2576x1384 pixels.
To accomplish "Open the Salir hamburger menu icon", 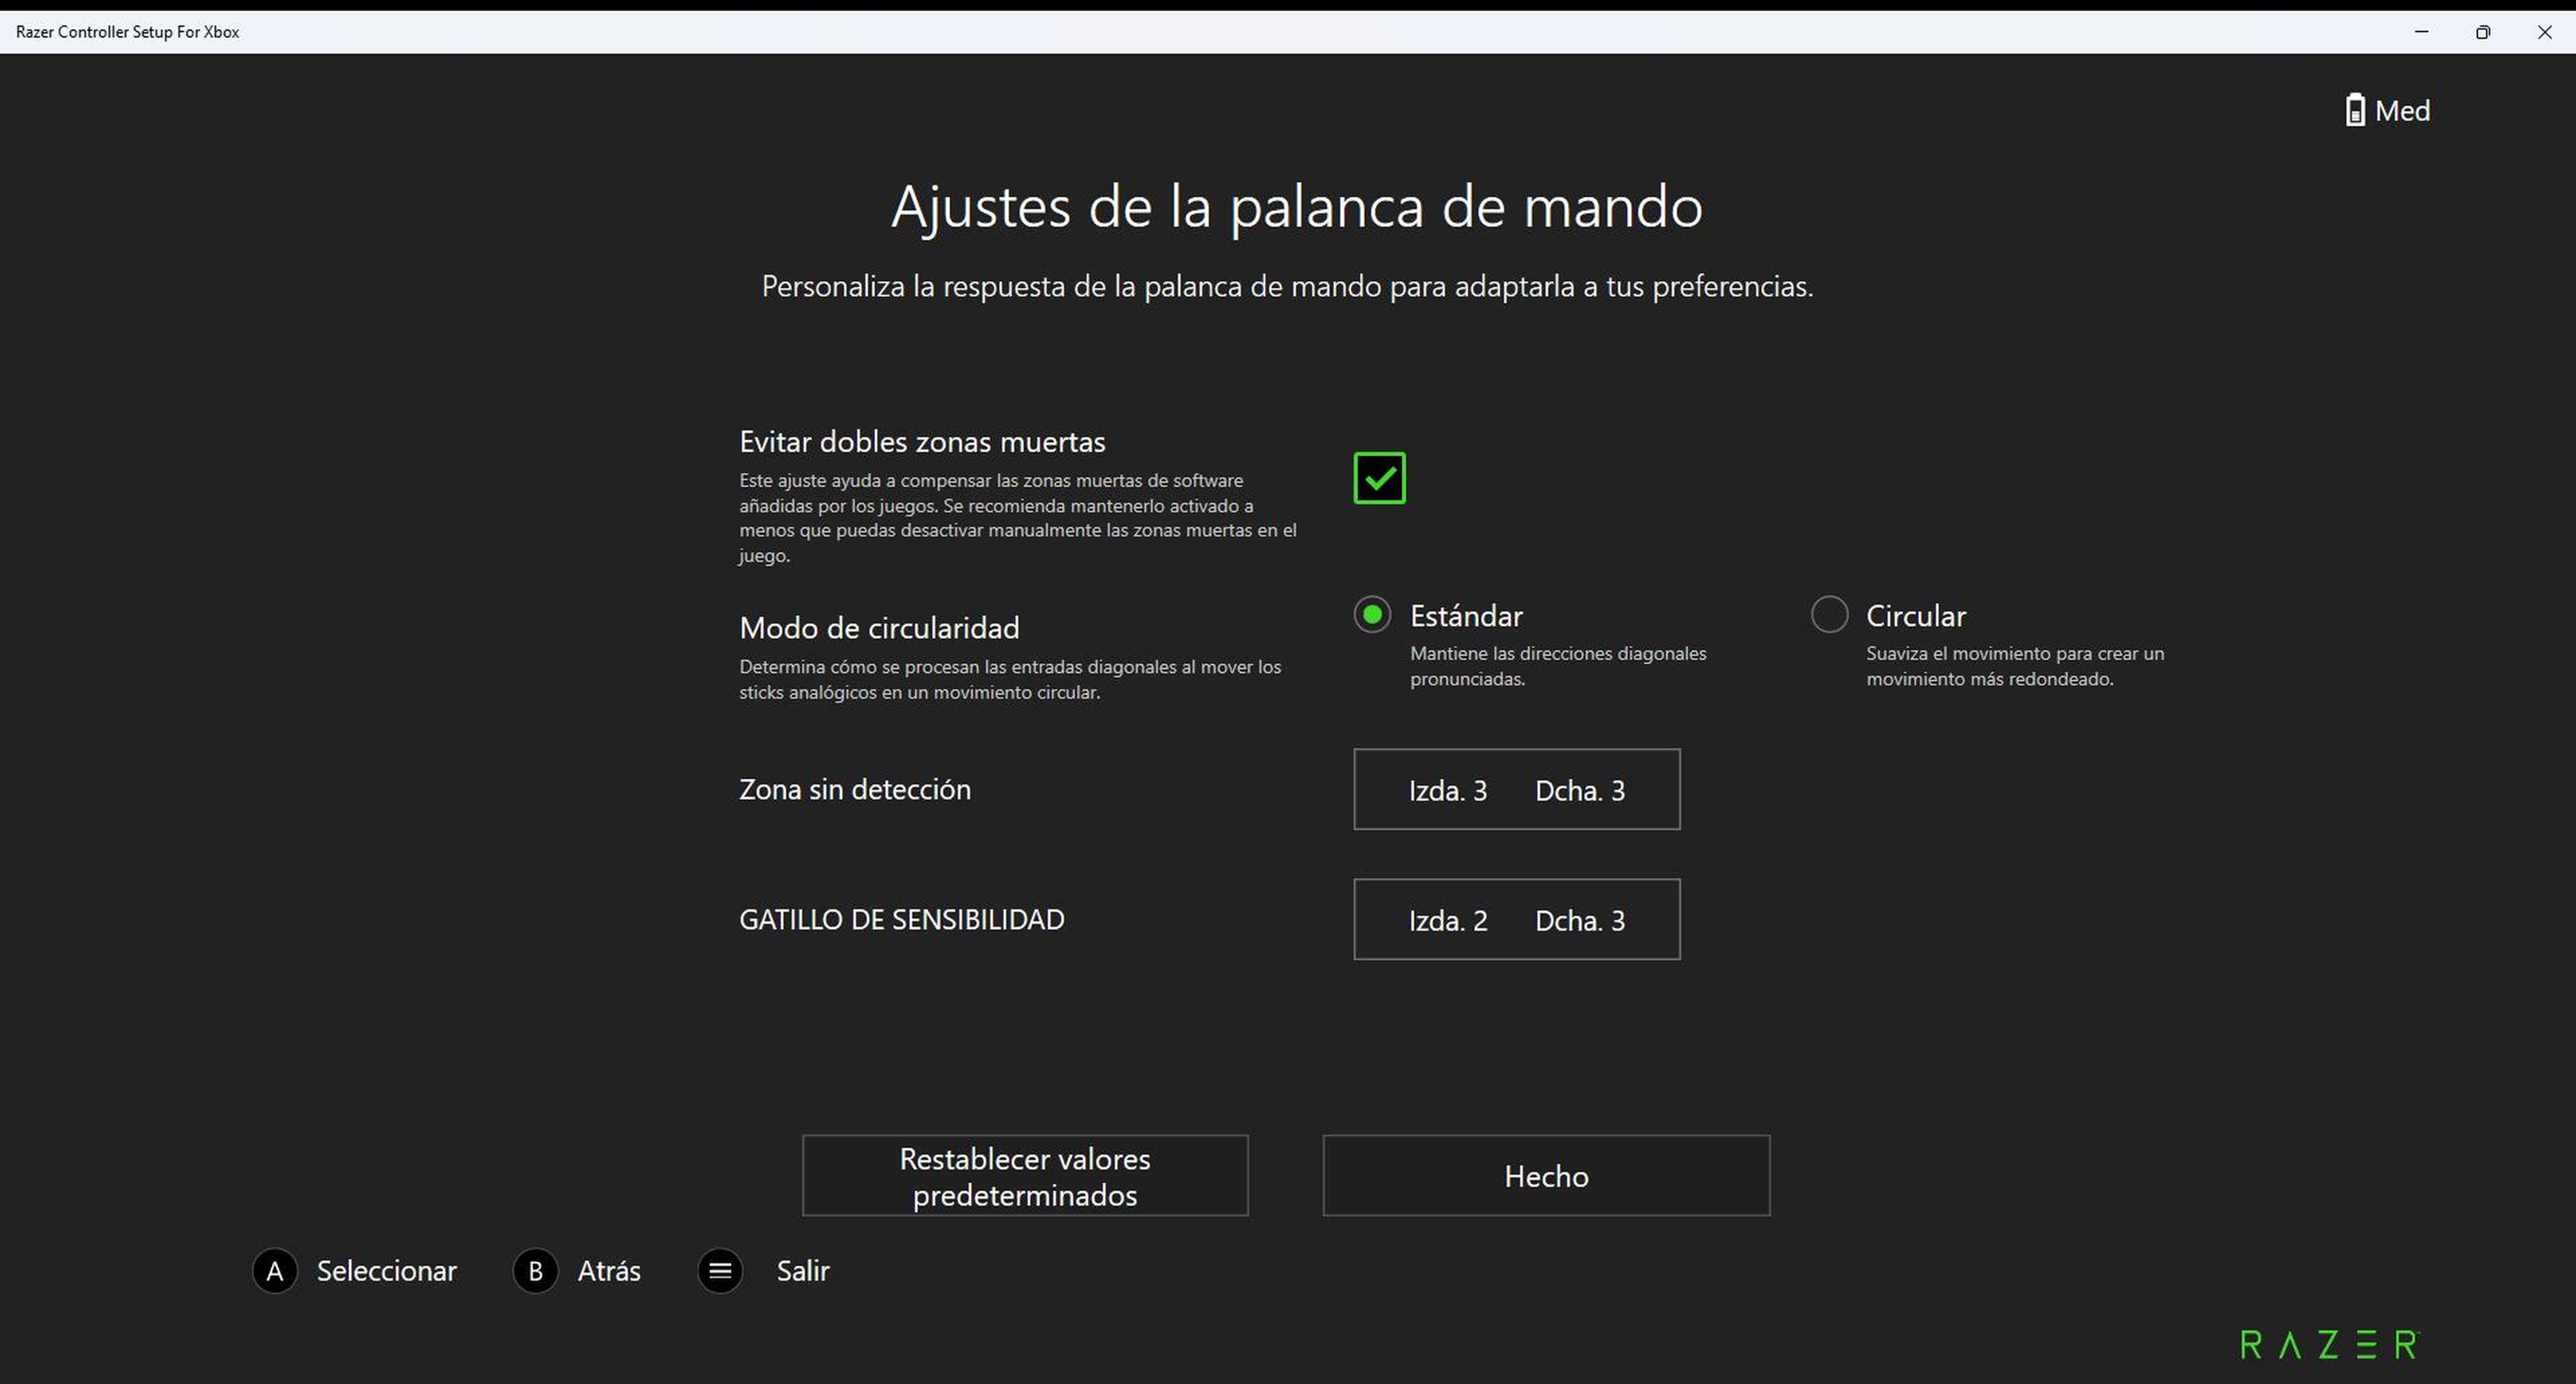I will coord(720,1270).
